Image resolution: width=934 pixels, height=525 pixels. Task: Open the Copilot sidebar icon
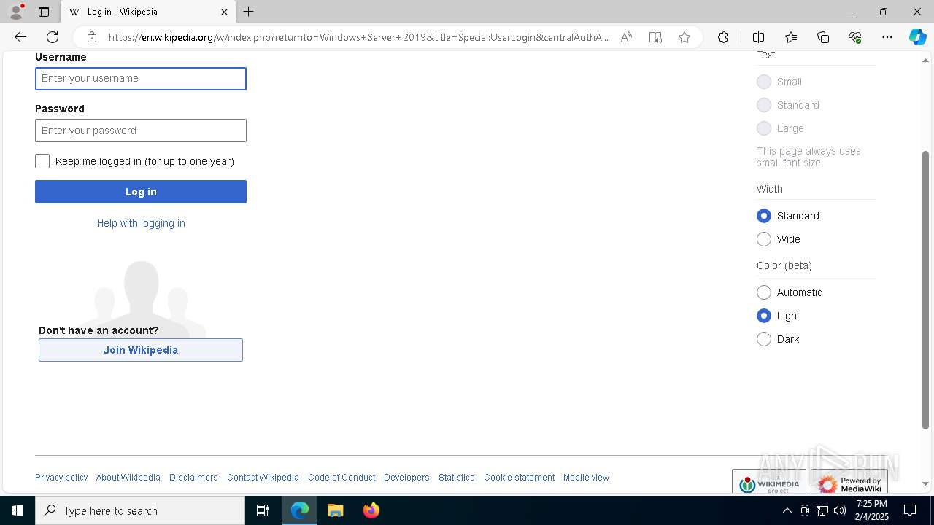tap(917, 37)
